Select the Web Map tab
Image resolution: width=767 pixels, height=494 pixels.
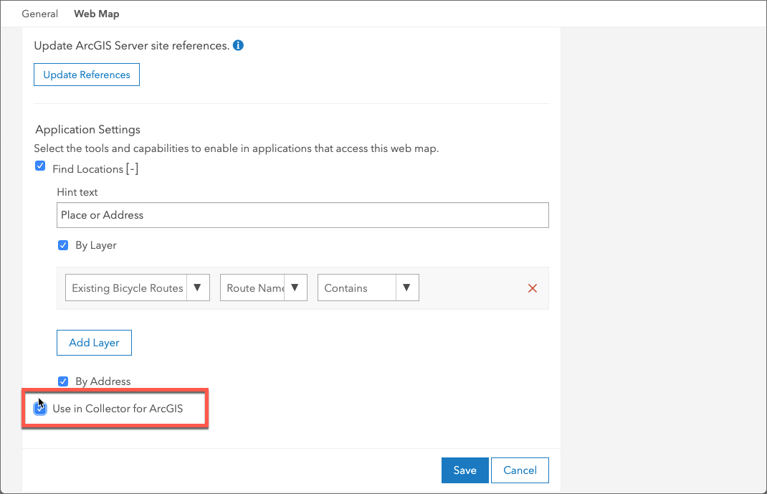(x=96, y=14)
